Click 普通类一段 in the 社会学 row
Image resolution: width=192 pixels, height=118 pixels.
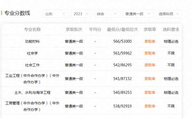pos(74,53)
